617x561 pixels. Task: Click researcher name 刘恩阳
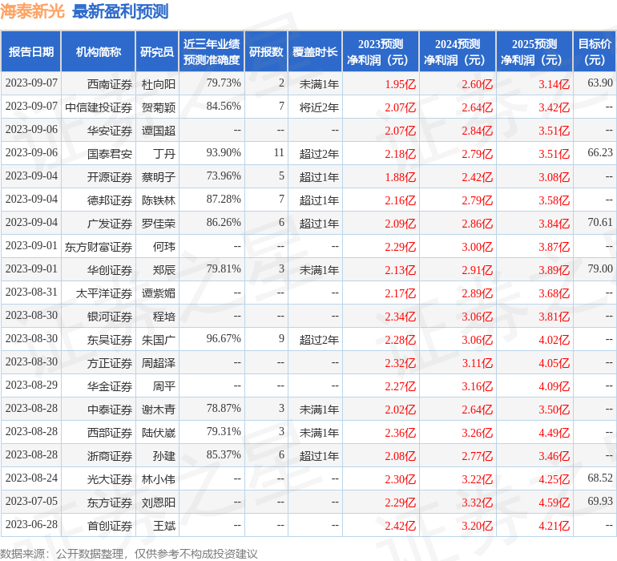(159, 502)
